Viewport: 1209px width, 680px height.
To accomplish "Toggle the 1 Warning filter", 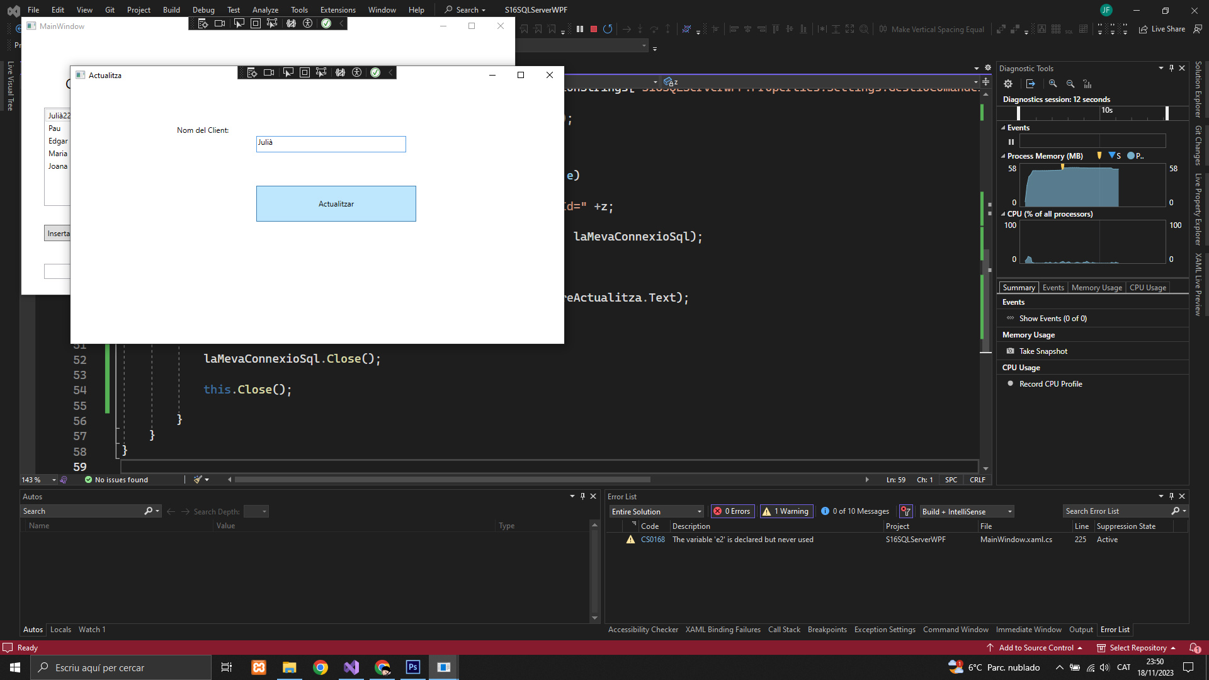I will tap(786, 511).
